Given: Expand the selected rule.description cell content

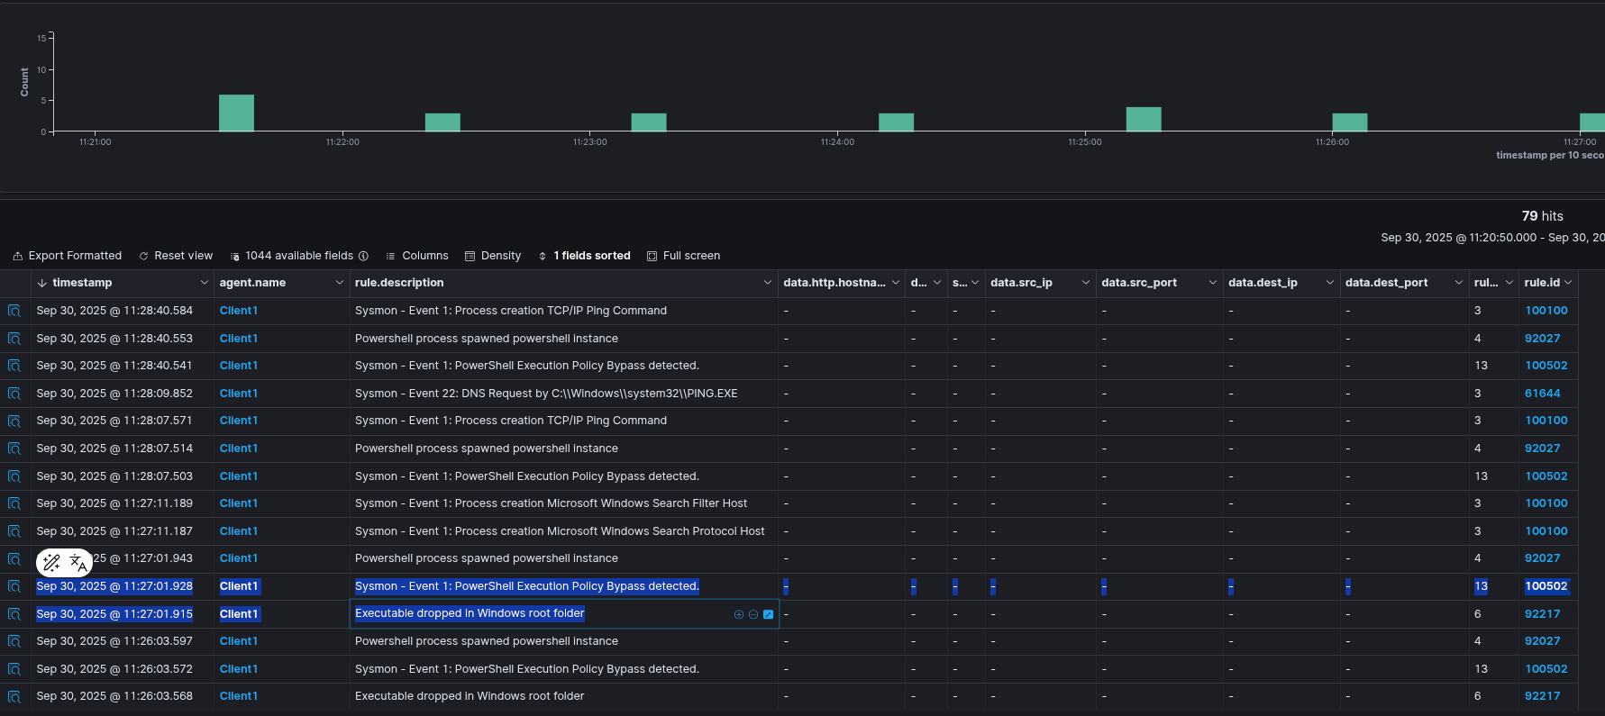Looking at the screenshot, I should tap(769, 614).
